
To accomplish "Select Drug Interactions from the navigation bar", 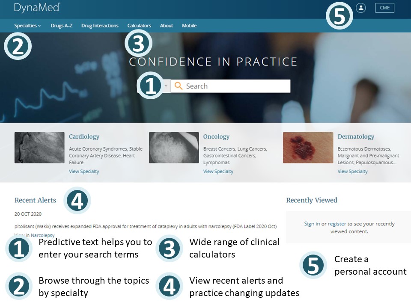I will coord(100,25).
